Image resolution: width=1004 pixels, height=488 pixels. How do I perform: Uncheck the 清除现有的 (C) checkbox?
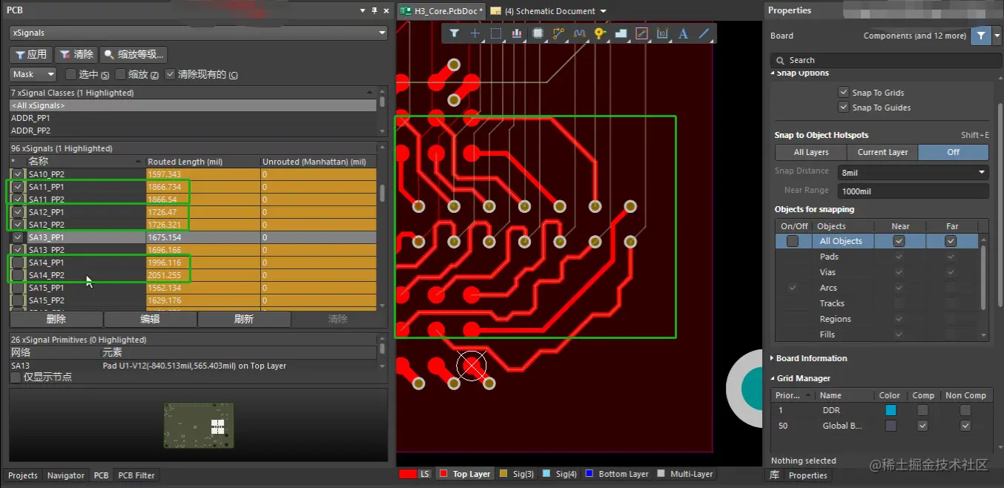(x=171, y=74)
